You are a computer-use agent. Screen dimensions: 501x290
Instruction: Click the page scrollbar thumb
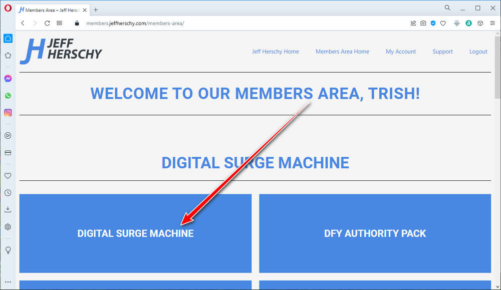tap(498, 67)
